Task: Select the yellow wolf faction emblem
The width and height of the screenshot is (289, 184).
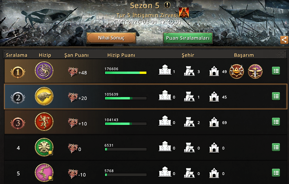Action: pos(44,96)
